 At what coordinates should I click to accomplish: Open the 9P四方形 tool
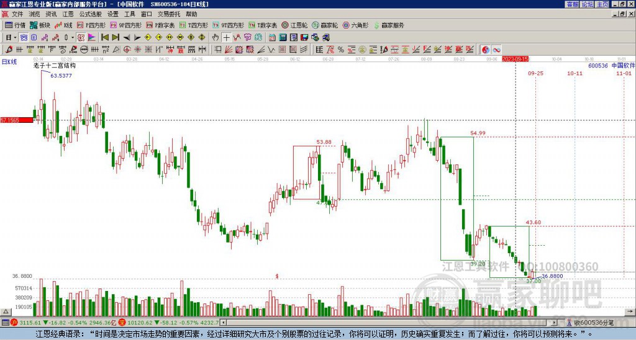pyautogui.click(x=125, y=25)
